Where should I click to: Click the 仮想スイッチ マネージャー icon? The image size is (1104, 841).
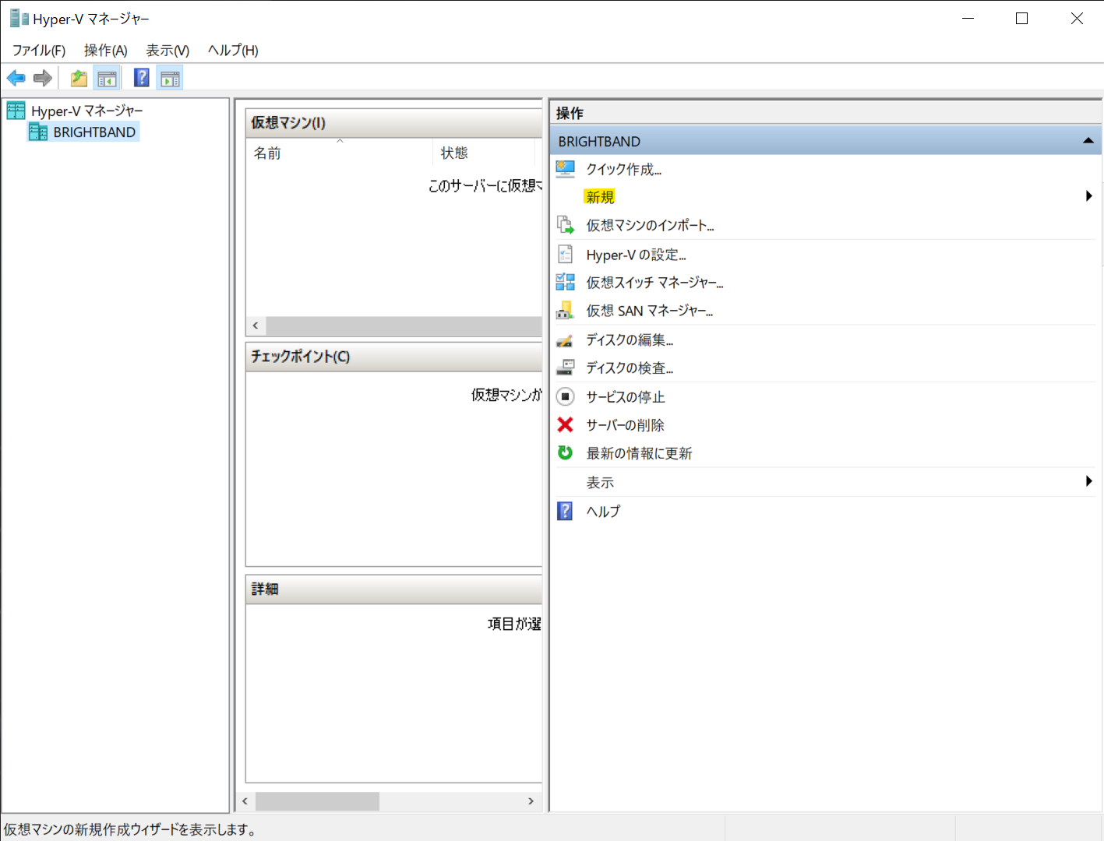pos(566,282)
